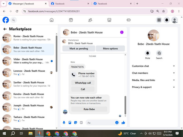Open the Windows notification center

(177, 133)
